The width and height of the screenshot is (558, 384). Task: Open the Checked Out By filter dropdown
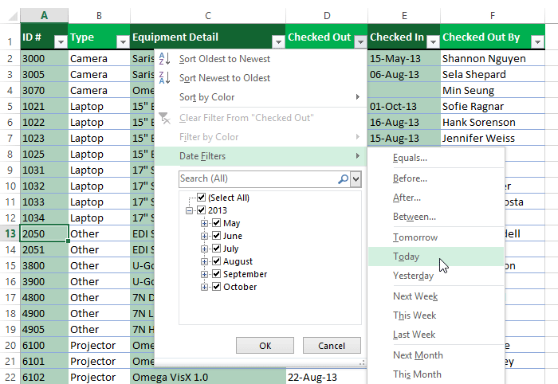537,42
